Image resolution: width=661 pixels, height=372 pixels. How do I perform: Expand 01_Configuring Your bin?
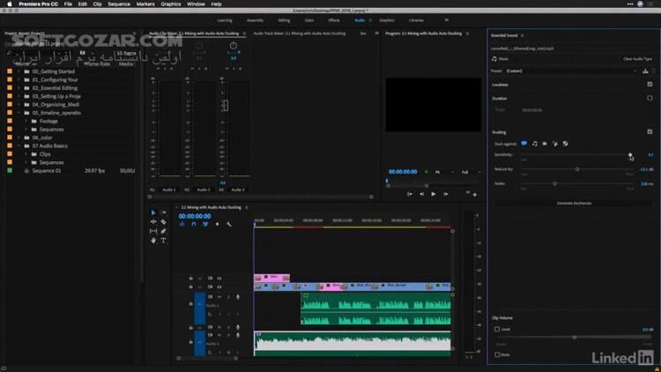tap(19, 79)
